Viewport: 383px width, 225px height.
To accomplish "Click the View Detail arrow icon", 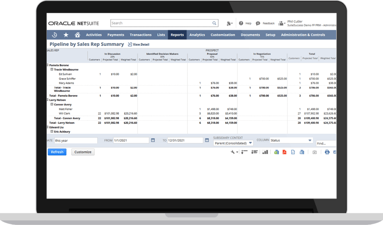I will (x=130, y=44).
